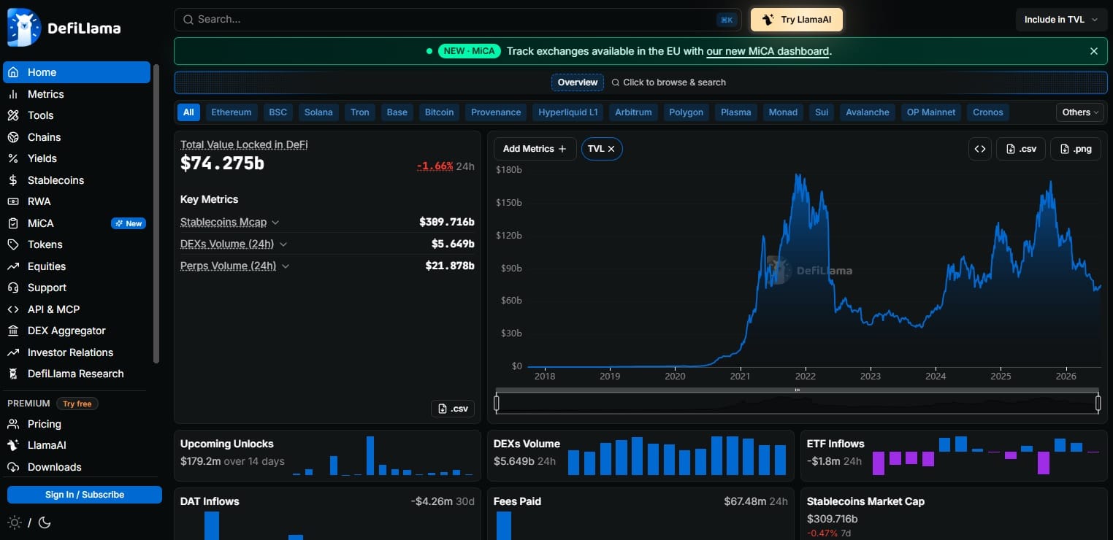Open the Home item in sidebar
1113x540 pixels.
click(x=77, y=72)
